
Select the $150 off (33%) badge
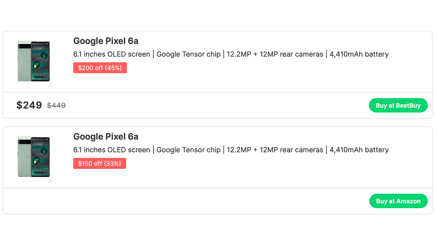99,164
